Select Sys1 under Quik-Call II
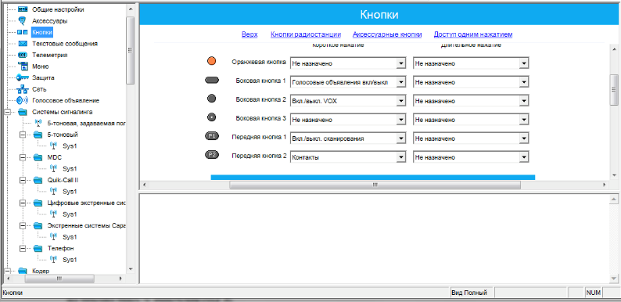This screenshot has height=302, width=621. point(70,192)
